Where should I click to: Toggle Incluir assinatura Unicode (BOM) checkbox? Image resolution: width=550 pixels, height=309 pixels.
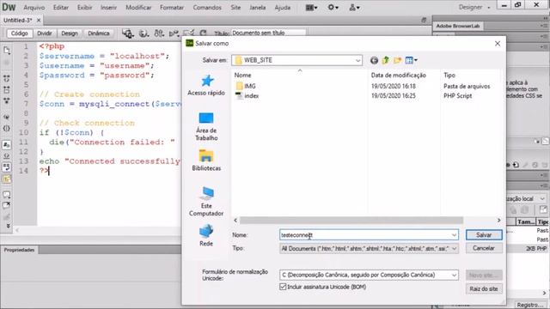tap(283, 287)
